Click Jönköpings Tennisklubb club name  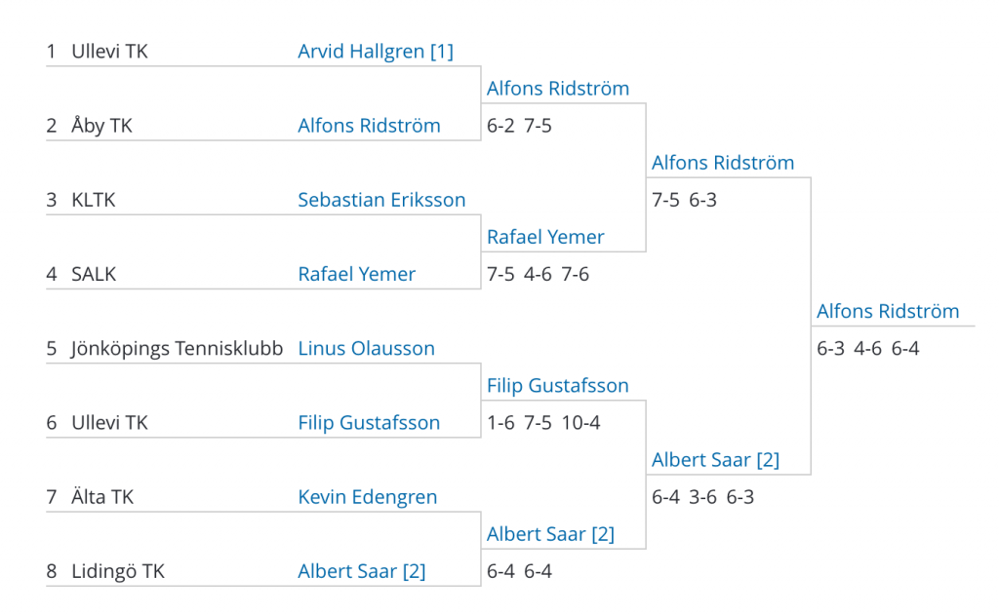pyautogui.click(x=177, y=348)
